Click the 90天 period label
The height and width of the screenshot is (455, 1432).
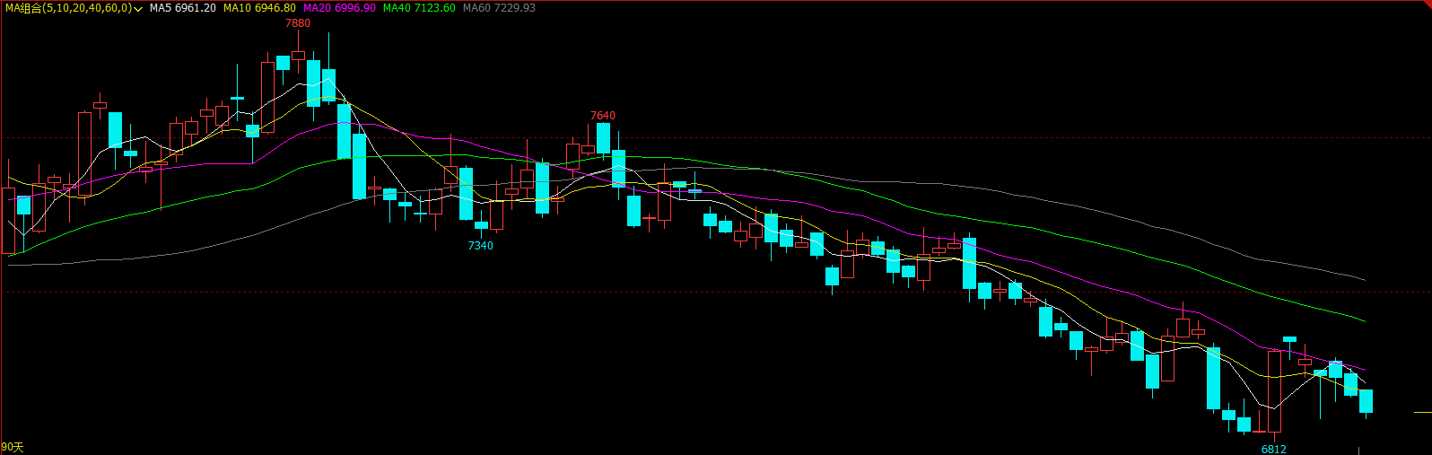point(13,447)
